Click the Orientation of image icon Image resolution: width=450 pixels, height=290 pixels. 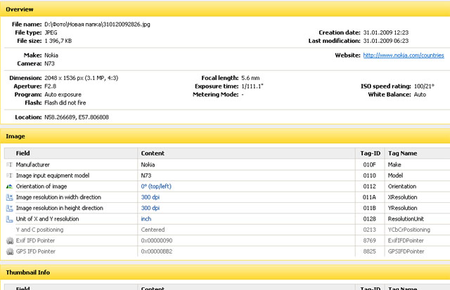[x=9, y=186]
